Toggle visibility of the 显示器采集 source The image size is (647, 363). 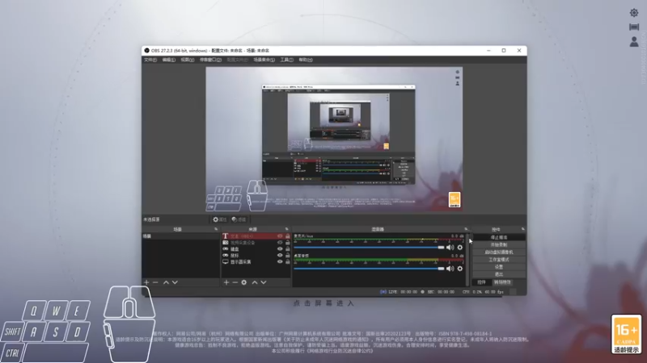click(280, 261)
